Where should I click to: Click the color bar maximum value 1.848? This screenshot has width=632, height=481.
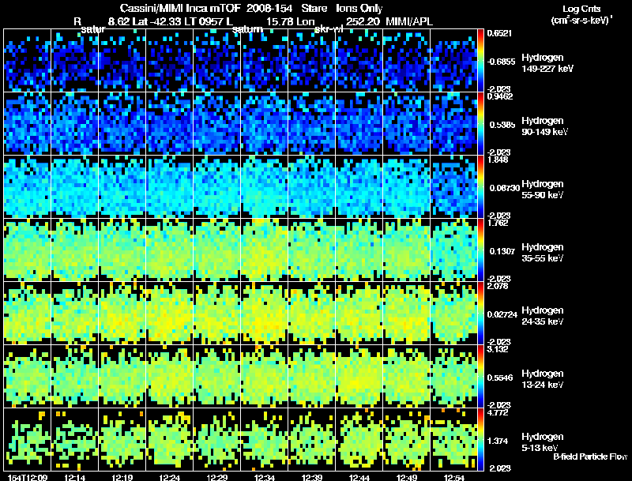pos(498,160)
